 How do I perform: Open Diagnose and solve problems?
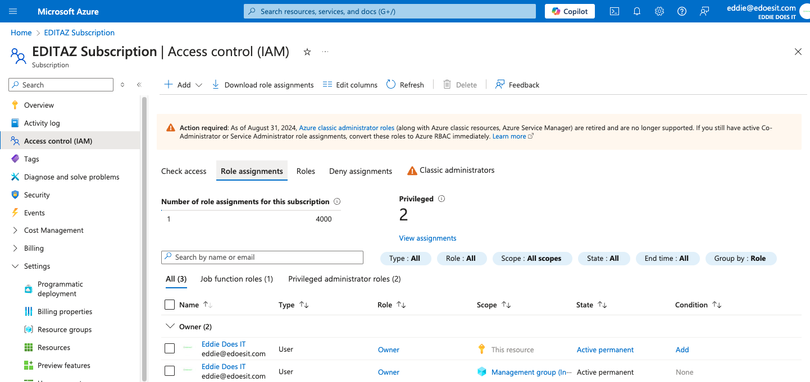point(71,177)
